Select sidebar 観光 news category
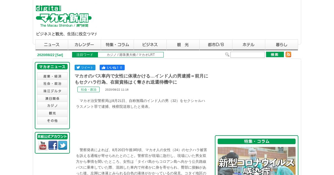 (52, 113)
